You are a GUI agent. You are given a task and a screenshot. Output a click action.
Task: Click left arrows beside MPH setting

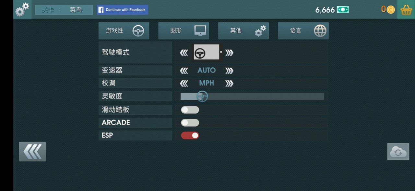tap(184, 83)
